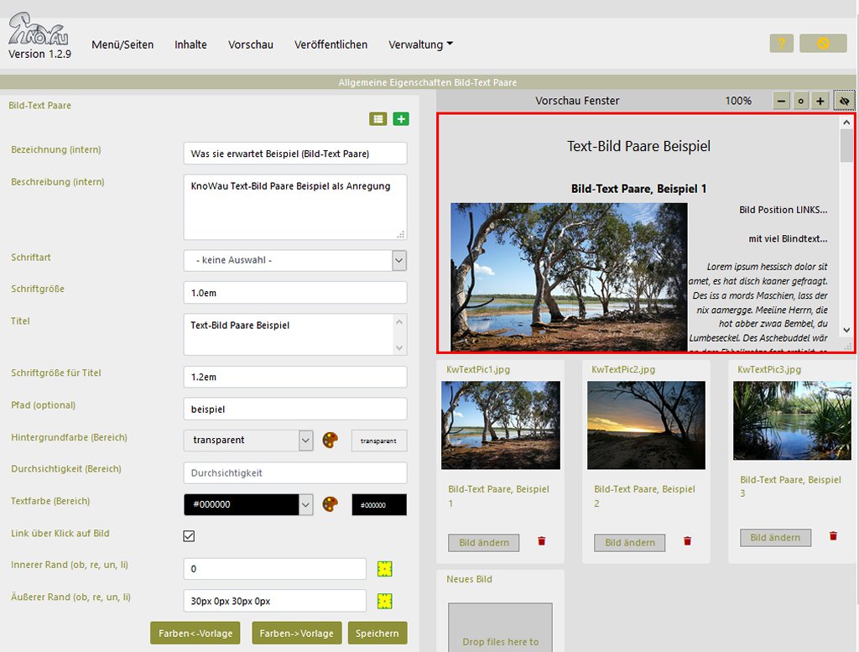Viewport: 859px width, 652px height.
Task: Hide the preview window with eye icon
Action: pos(844,101)
